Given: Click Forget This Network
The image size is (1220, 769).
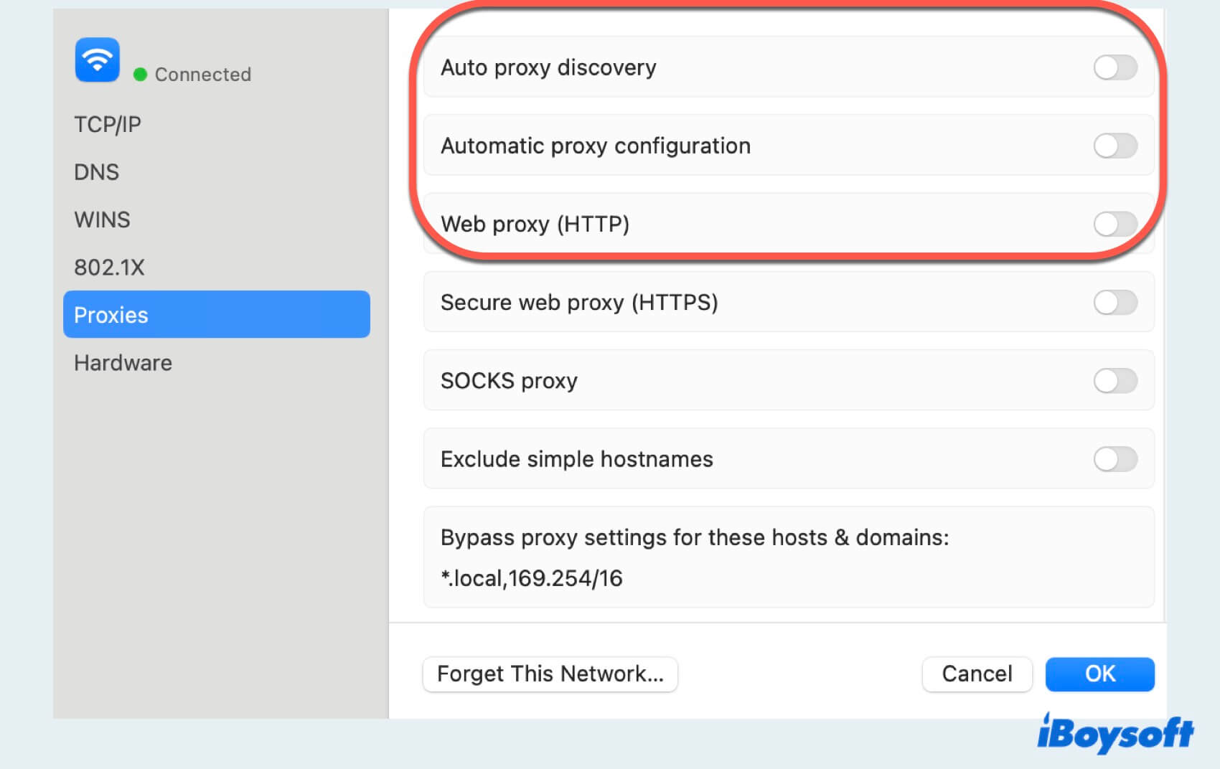Looking at the screenshot, I should [550, 674].
